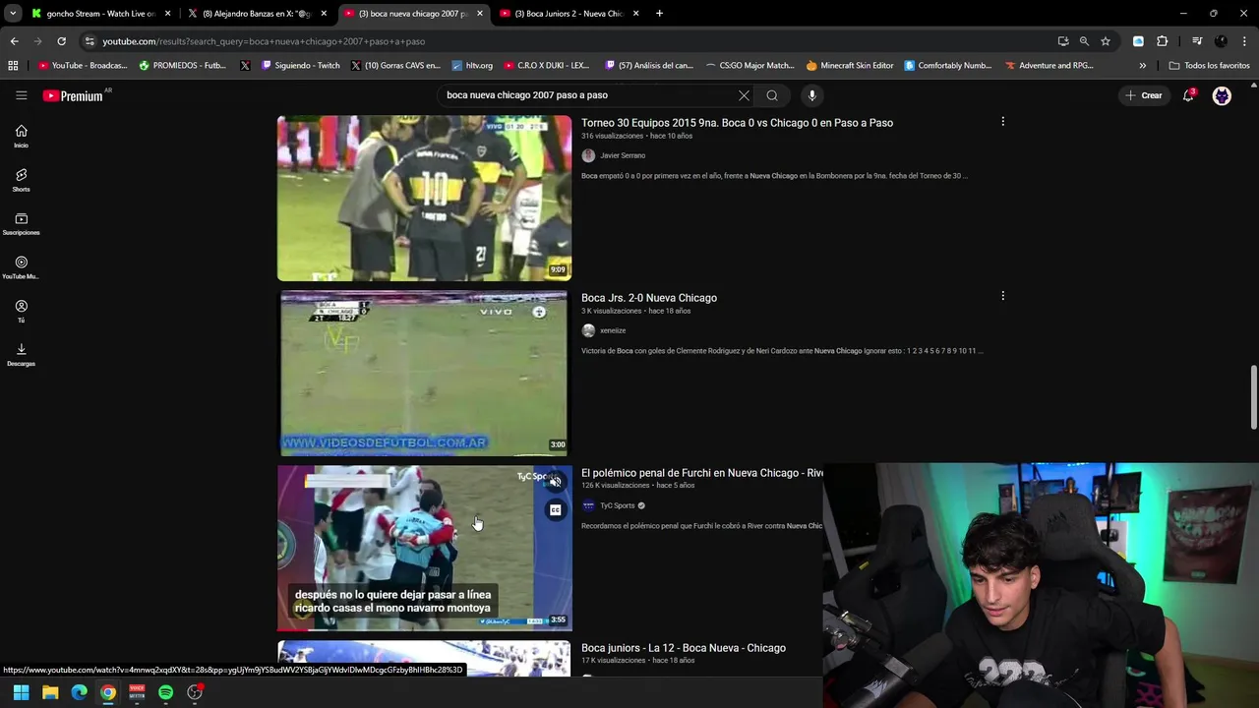Clear the search query with the X
The image size is (1259, 708).
744,95
